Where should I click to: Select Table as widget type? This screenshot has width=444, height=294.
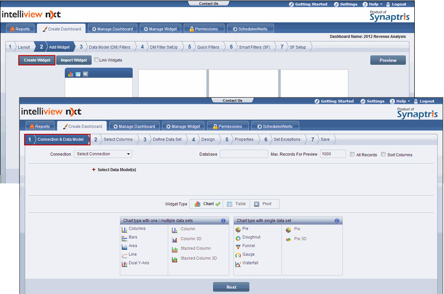point(236,204)
